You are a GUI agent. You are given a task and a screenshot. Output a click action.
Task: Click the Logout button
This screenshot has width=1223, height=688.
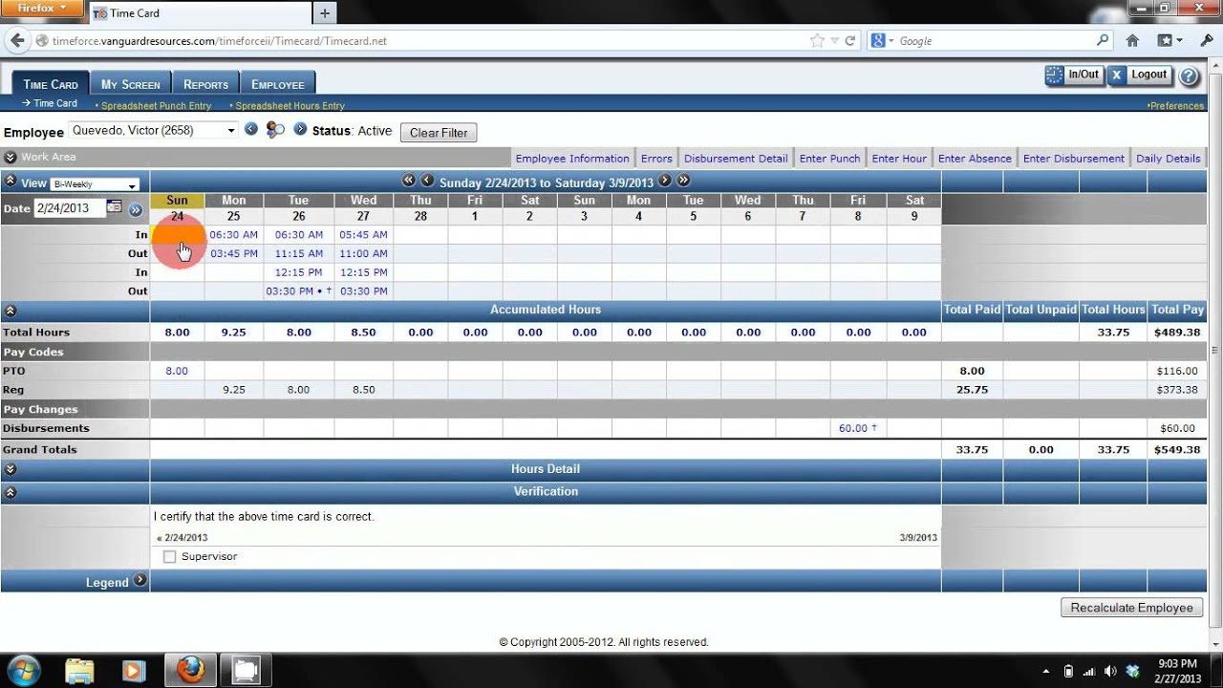(1140, 75)
